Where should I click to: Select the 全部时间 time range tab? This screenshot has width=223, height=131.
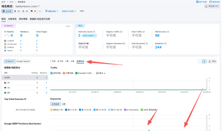tap(80, 61)
